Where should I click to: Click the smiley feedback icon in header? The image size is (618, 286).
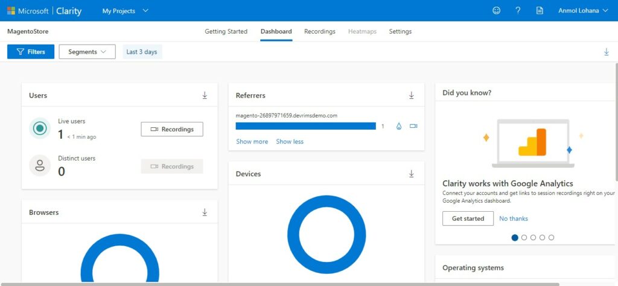[497, 11]
